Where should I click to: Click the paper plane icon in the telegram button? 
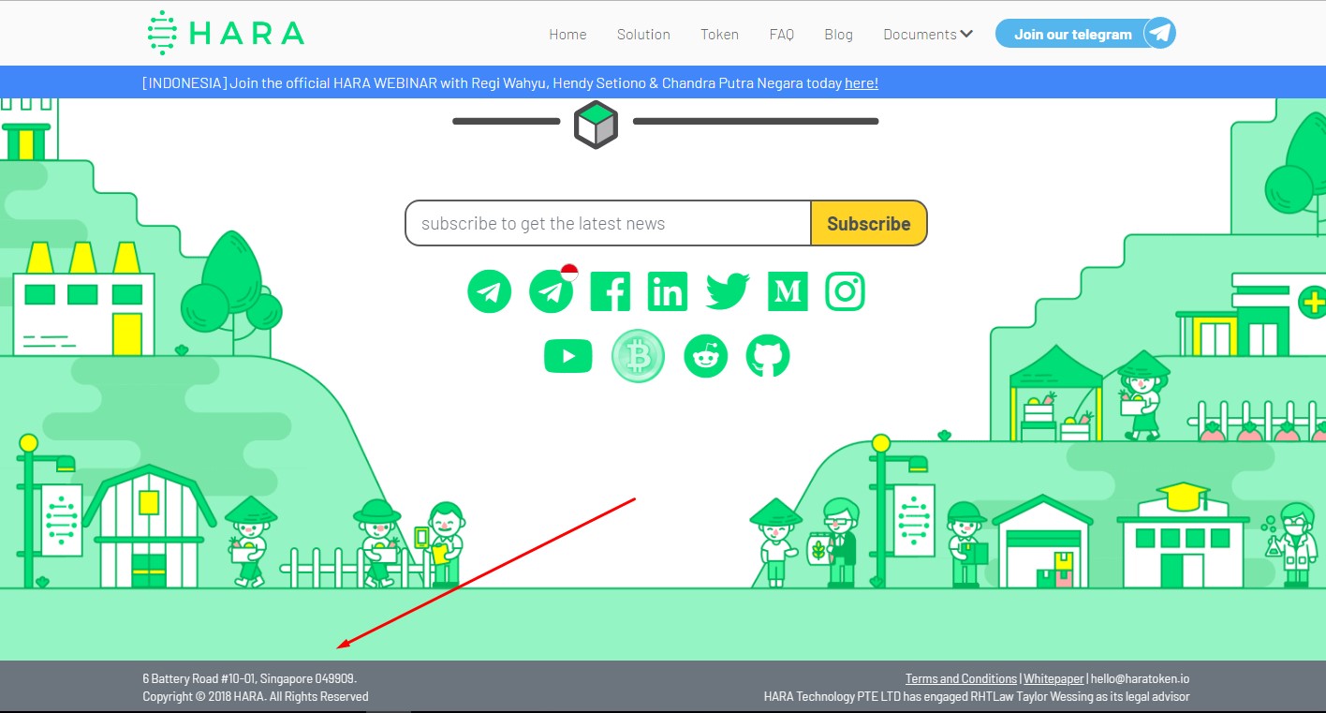point(1160,34)
